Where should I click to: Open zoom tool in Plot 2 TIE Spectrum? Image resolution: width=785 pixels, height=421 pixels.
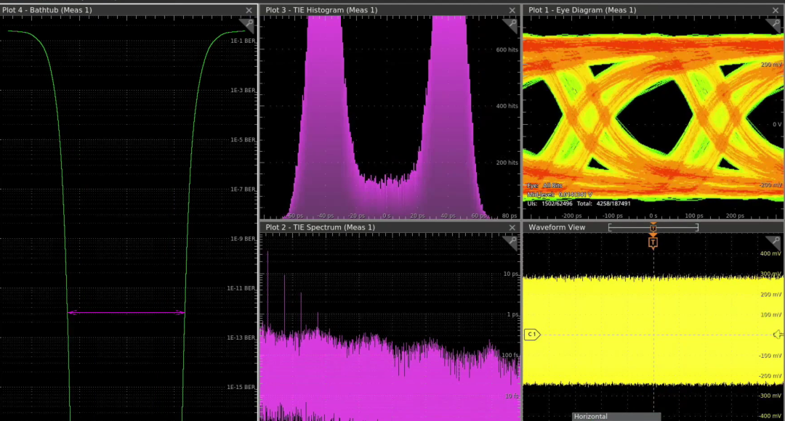(511, 242)
